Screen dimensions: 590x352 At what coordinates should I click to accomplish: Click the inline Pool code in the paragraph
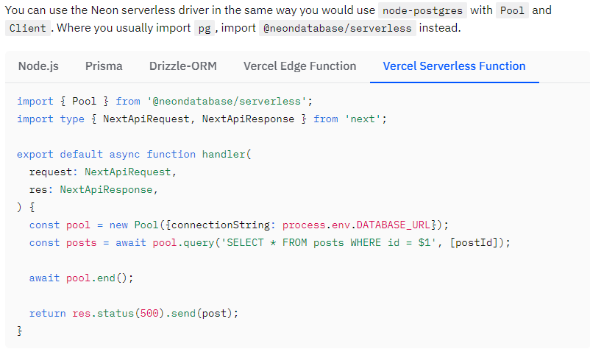(x=511, y=11)
